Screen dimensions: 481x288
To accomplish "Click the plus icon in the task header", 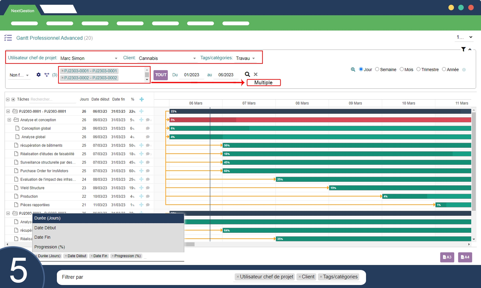I will point(142,99).
